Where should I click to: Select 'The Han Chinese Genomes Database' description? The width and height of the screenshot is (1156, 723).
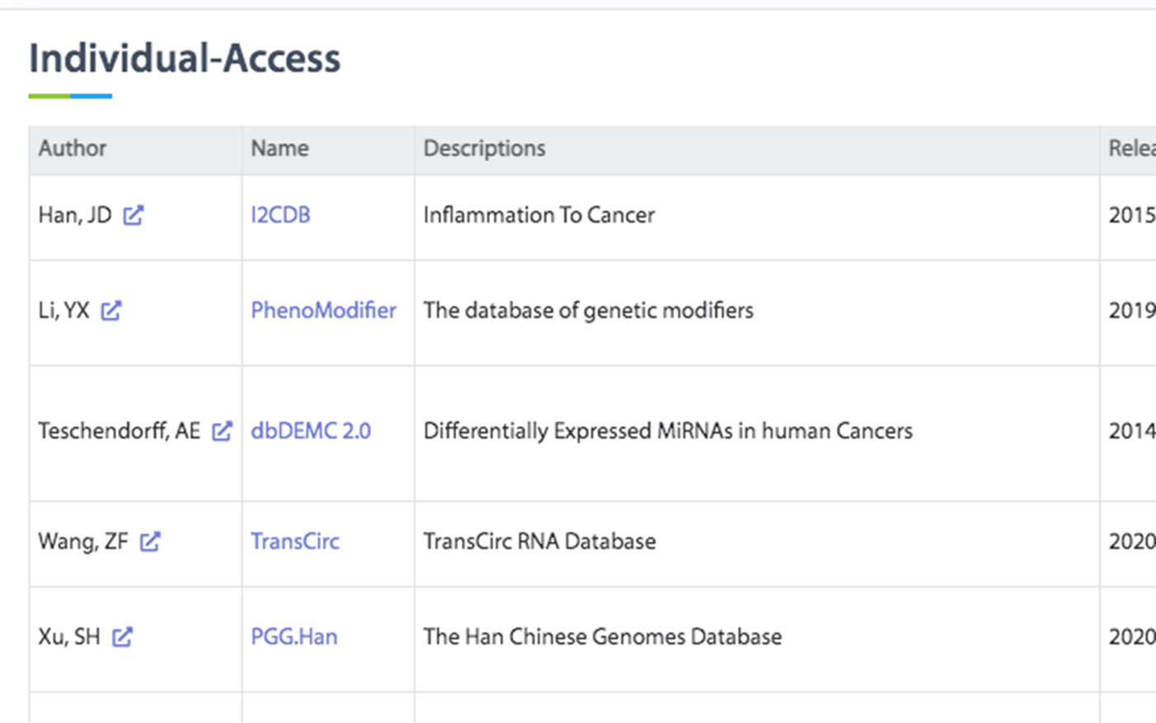click(x=602, y=637)
